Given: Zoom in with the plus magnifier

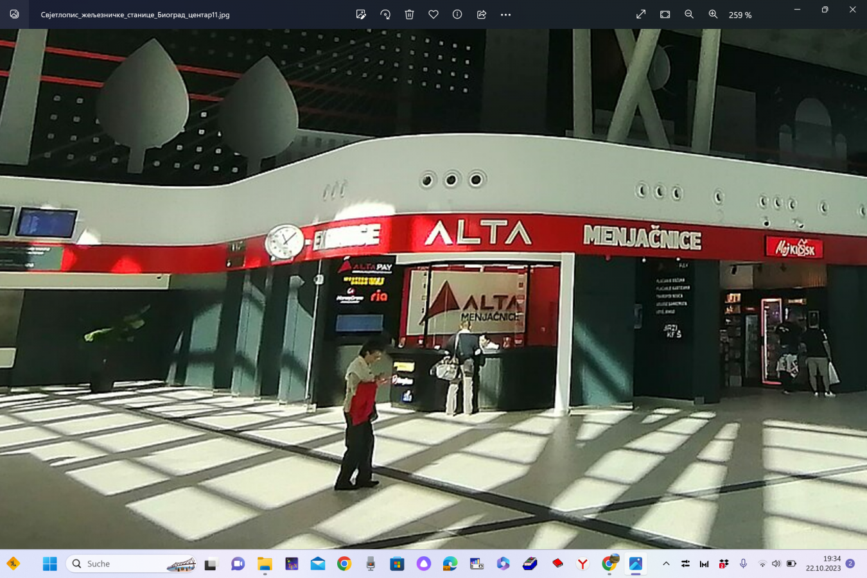Looking at the screenshot, I should 713,14.
